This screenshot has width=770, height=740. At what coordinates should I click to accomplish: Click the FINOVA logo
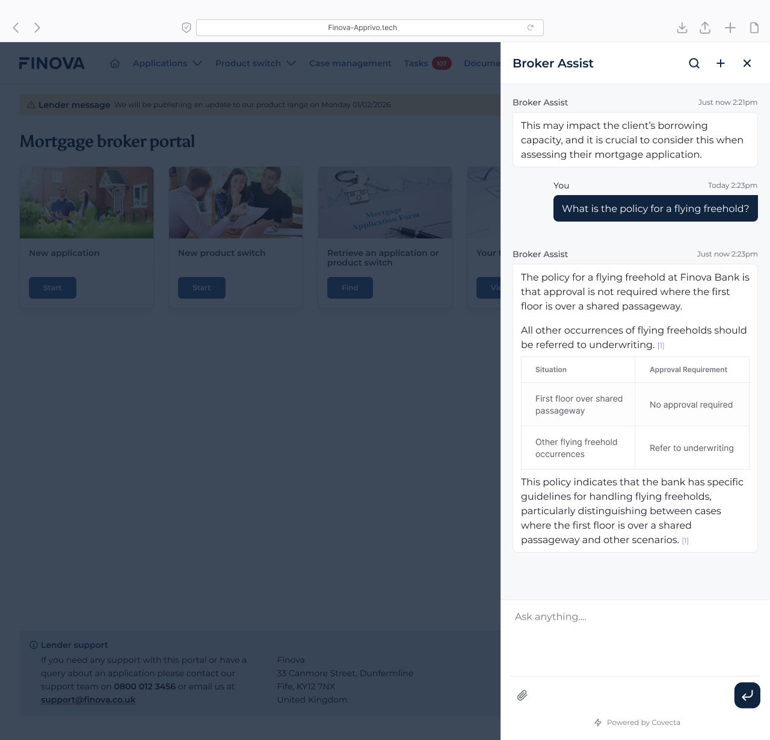tap(52, 63)
